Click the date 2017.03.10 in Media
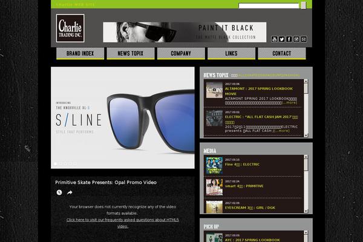Screen dimensions: 363x242 pos(232,160)
